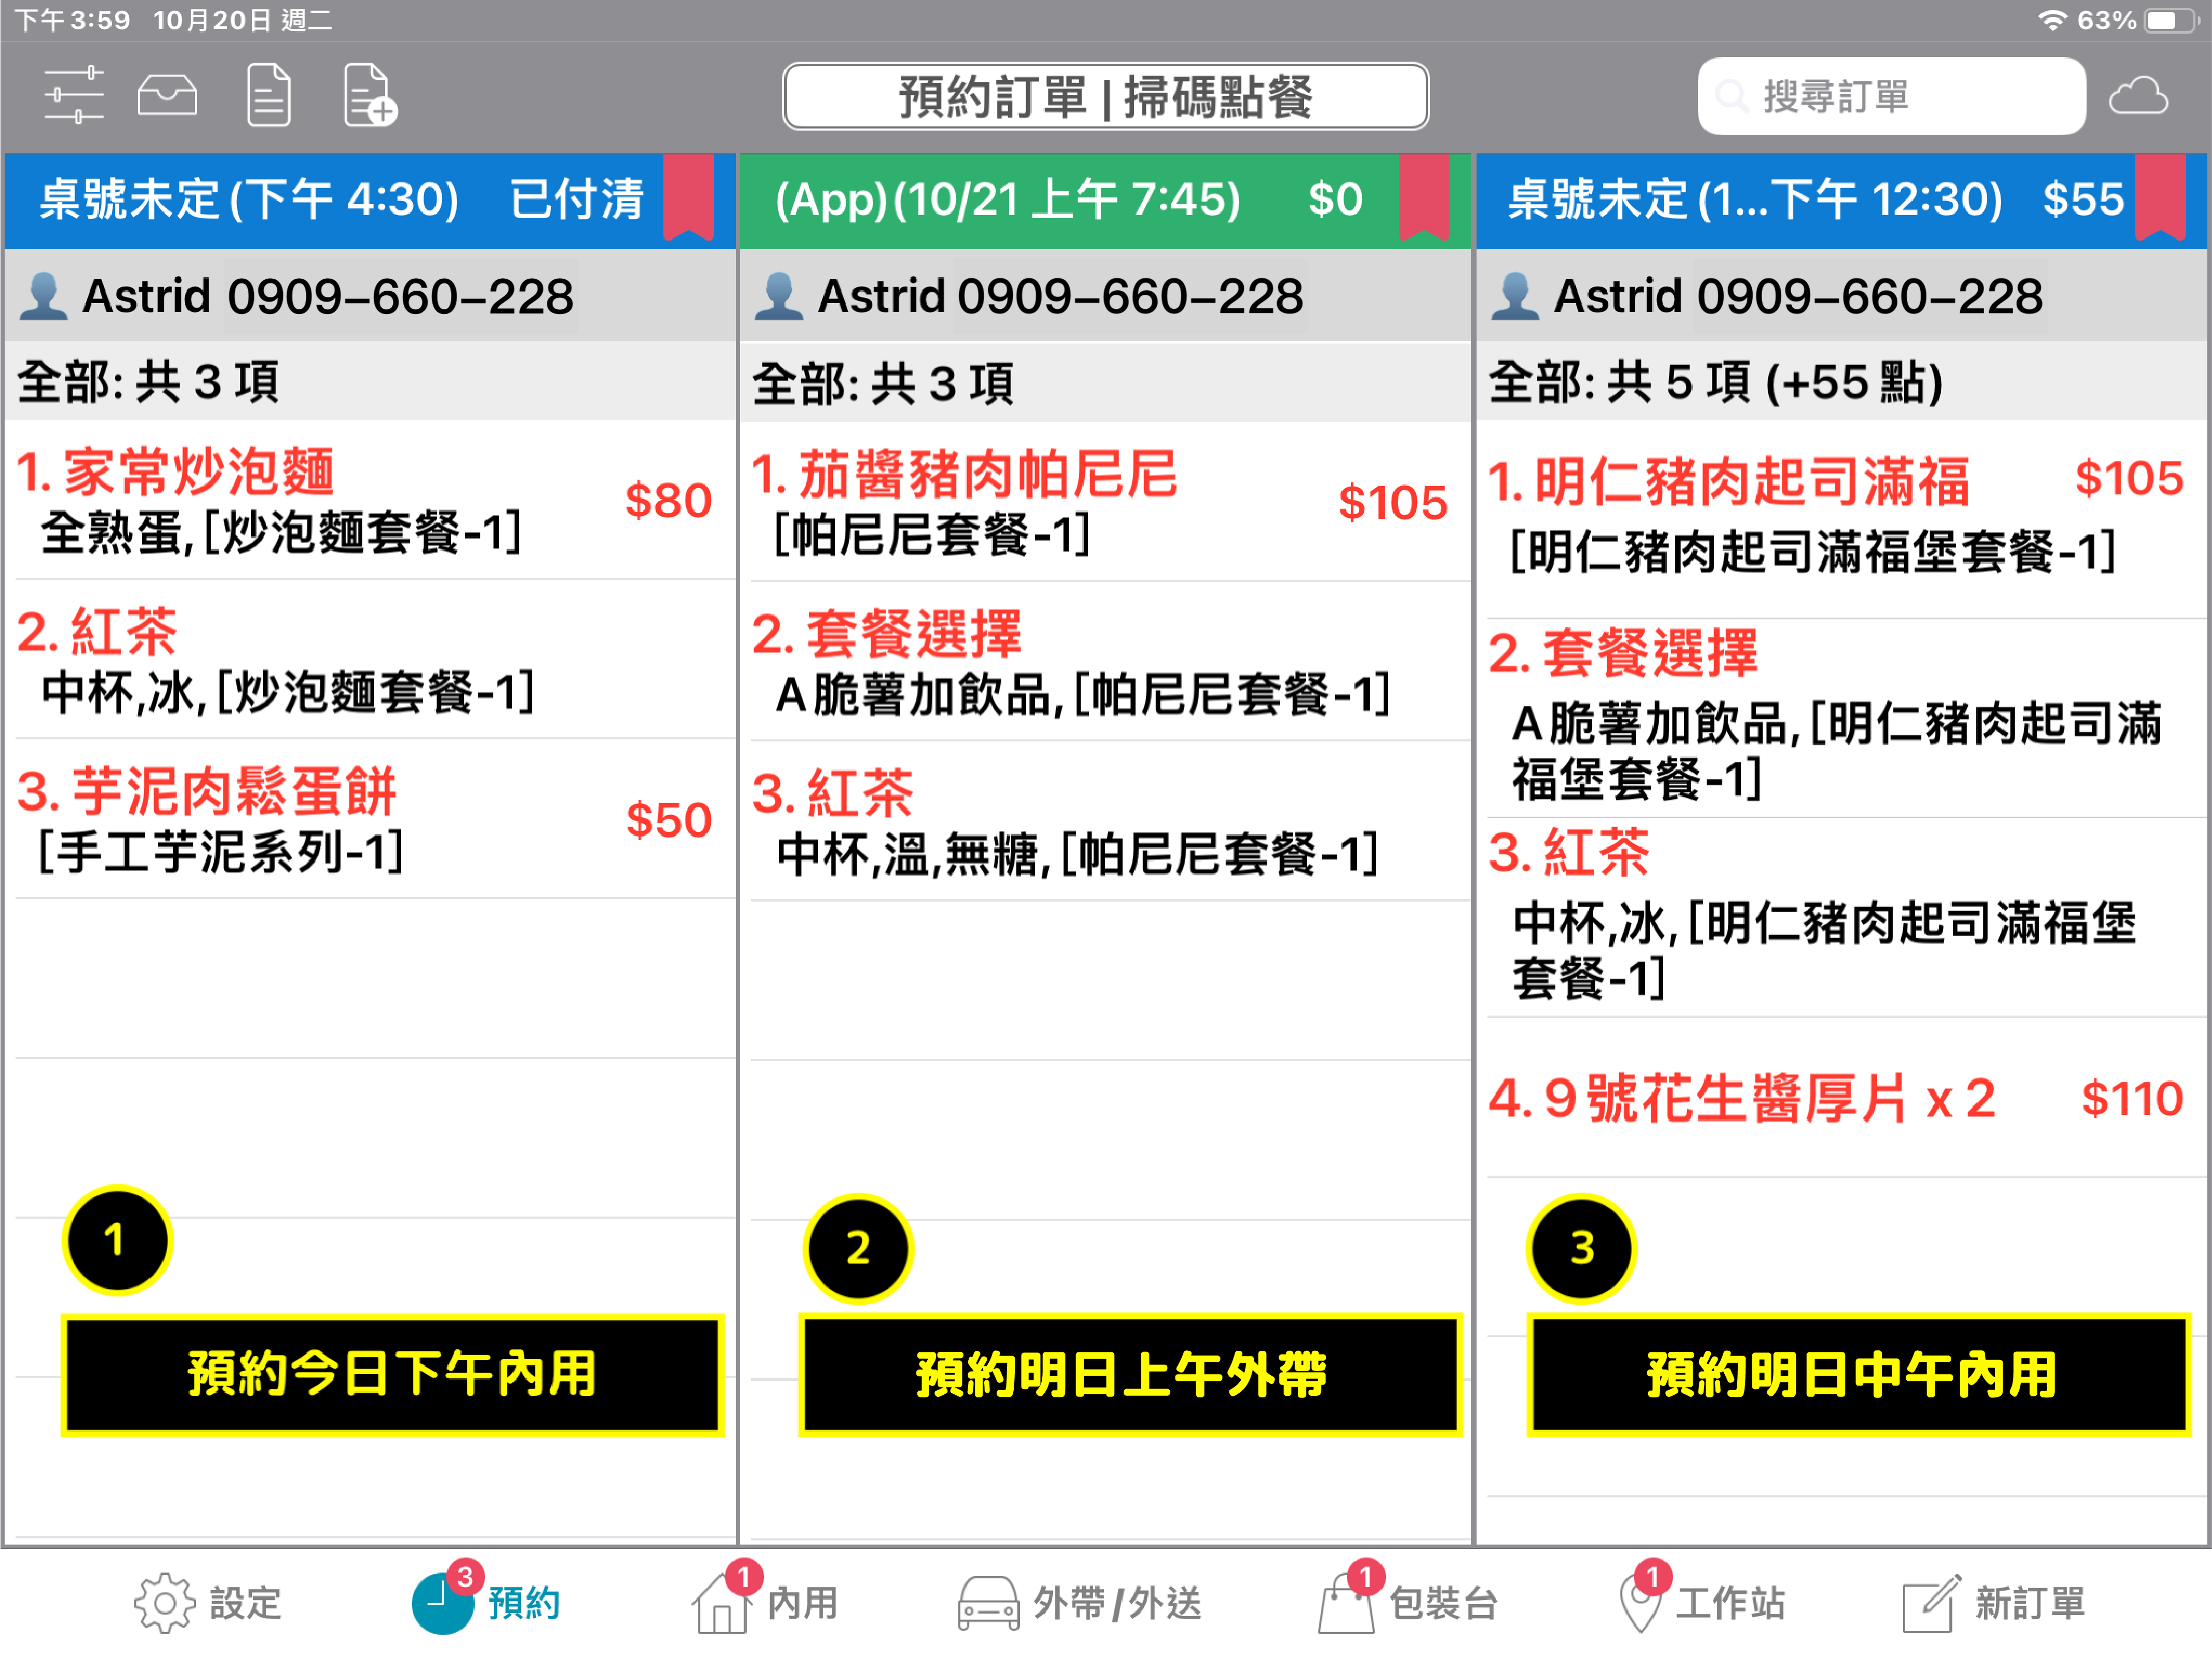Click the document list icon

(x=268, y=96)
